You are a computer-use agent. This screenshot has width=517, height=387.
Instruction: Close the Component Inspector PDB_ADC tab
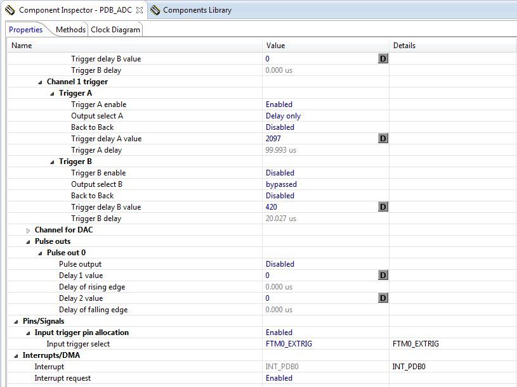point(140,10)
